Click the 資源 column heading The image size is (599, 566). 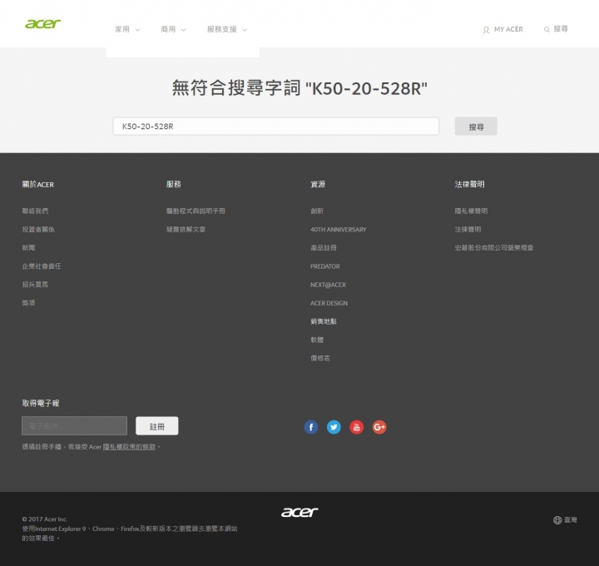point(318,184)
